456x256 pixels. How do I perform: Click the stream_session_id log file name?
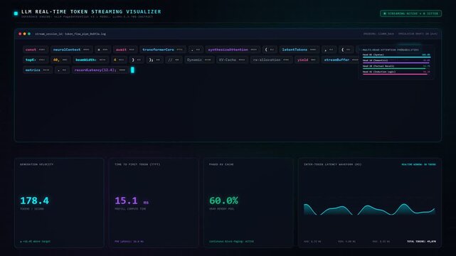click(70, 34)
